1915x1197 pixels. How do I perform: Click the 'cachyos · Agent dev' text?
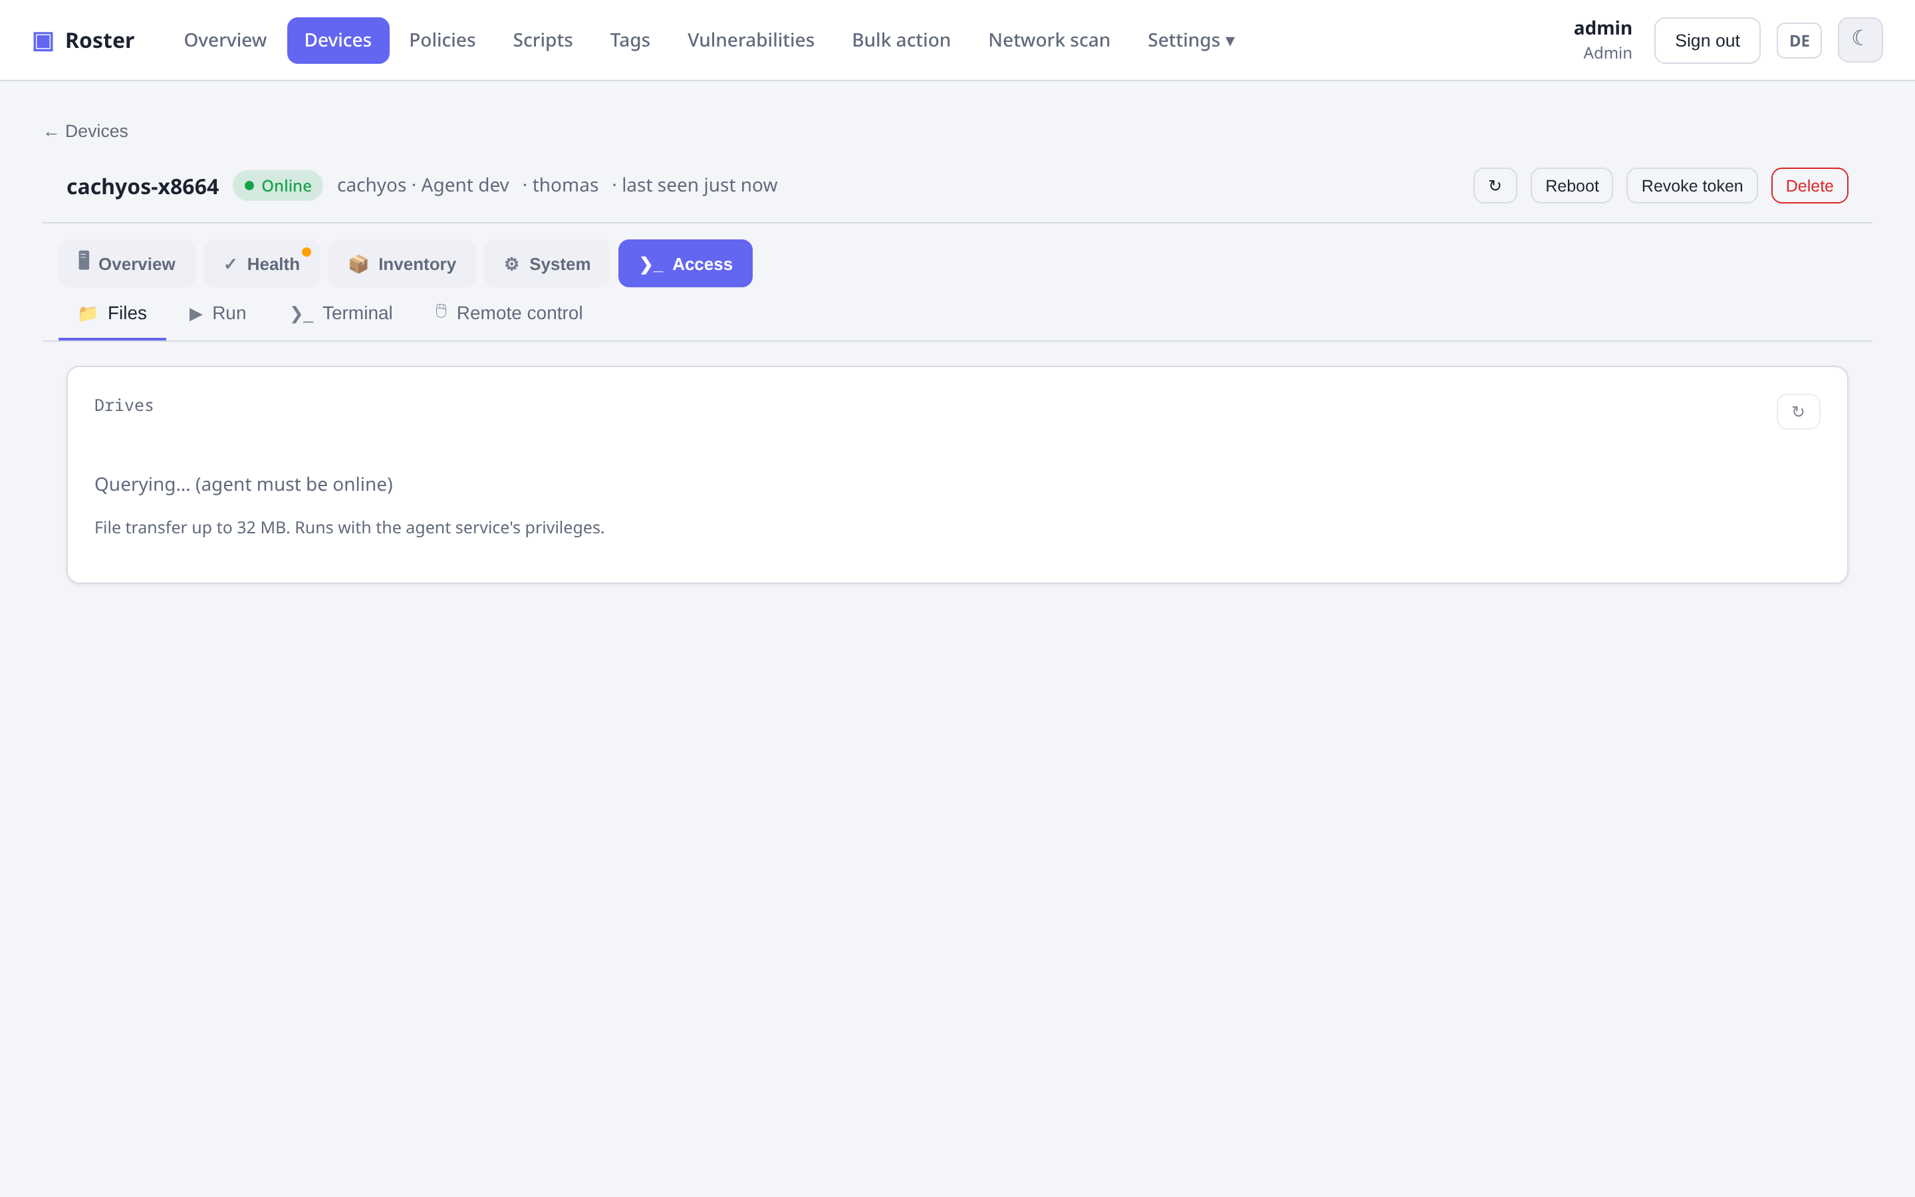[x=423, y=186]
